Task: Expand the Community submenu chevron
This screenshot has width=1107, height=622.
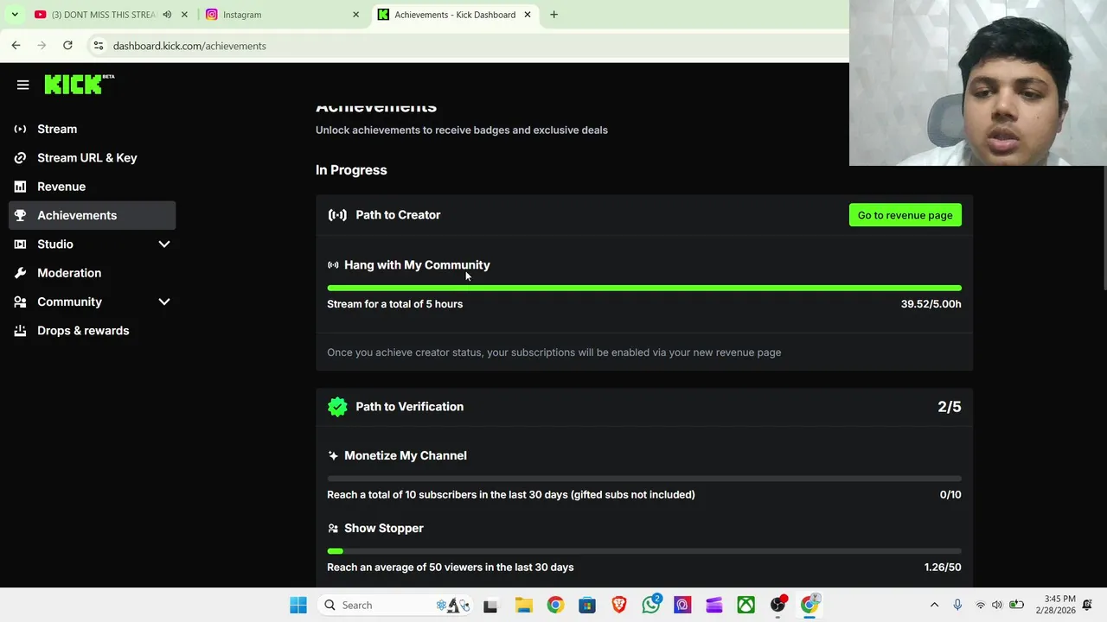Action: (x=164, y=301)
